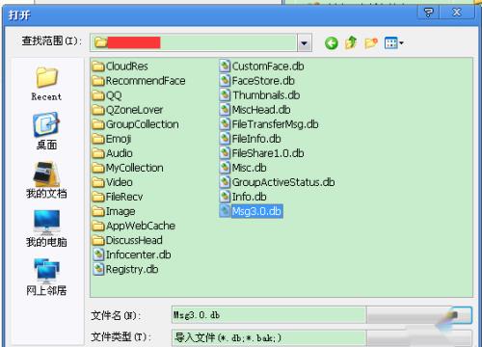Select the Image folder
Screen dimensions: 482x347
tap(114, 211)
